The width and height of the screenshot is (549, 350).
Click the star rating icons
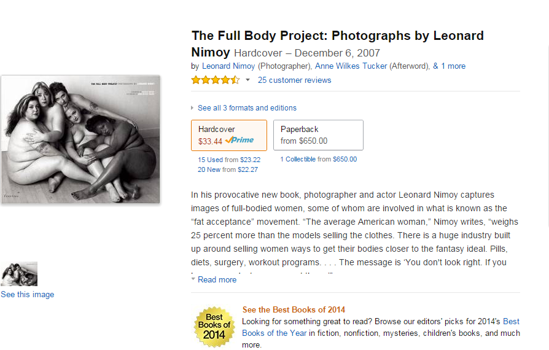click(216, 80)
